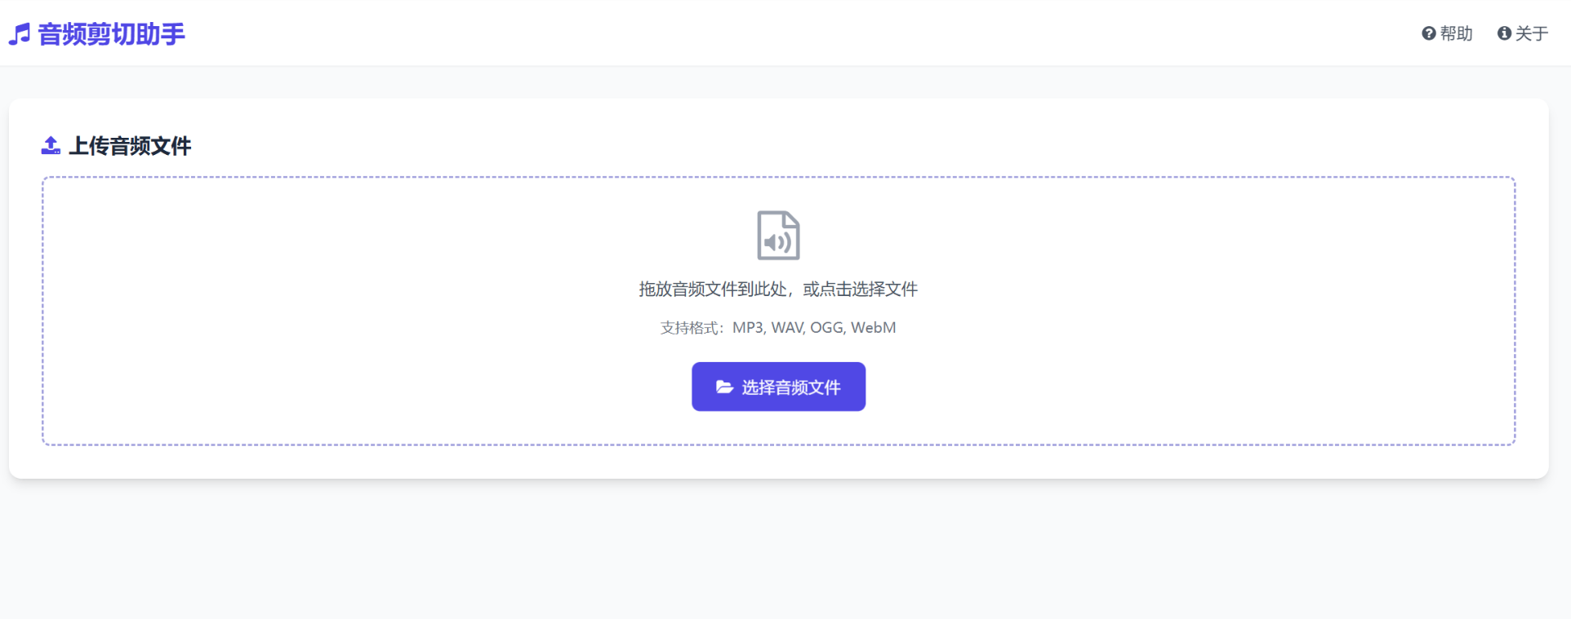Click the 上传音频文件 section heading
The image size is (1571, 619).
pos(130,146)
